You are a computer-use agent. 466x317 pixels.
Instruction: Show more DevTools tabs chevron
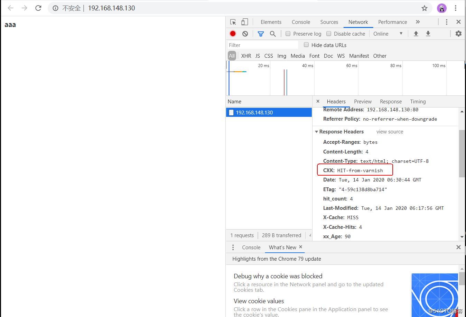click(418, 22)
